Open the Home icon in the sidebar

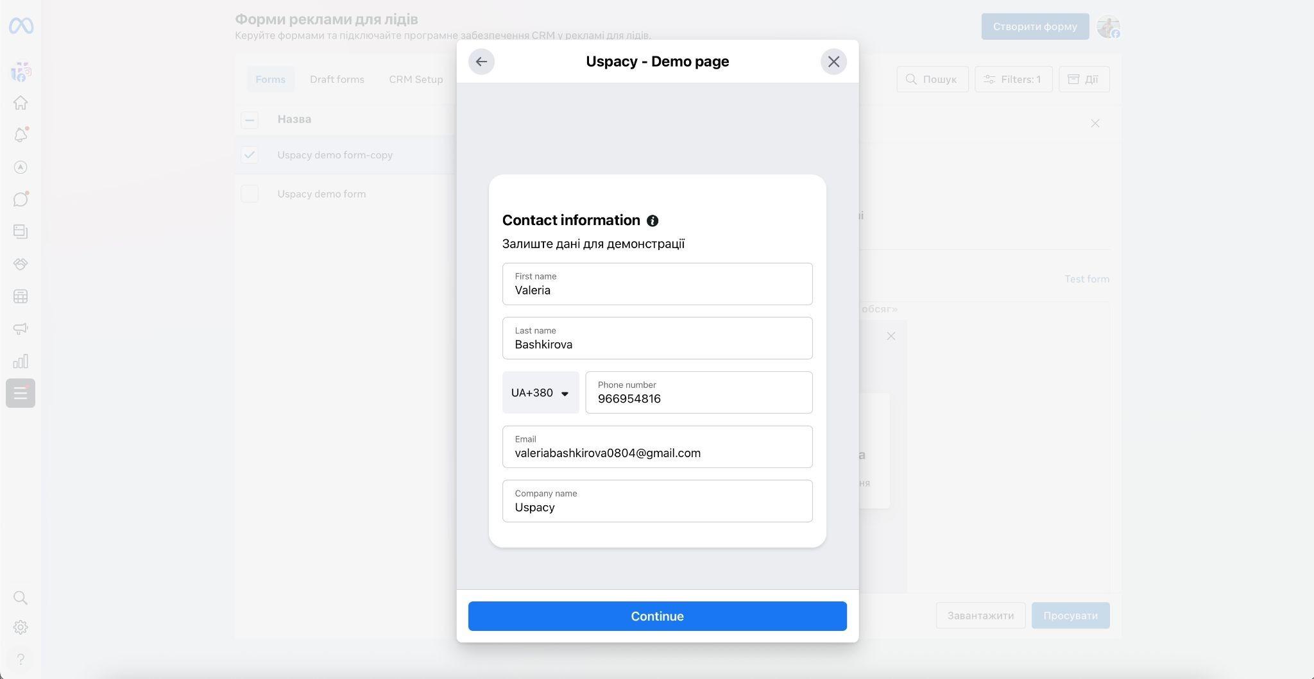click(x=21, y=103)
